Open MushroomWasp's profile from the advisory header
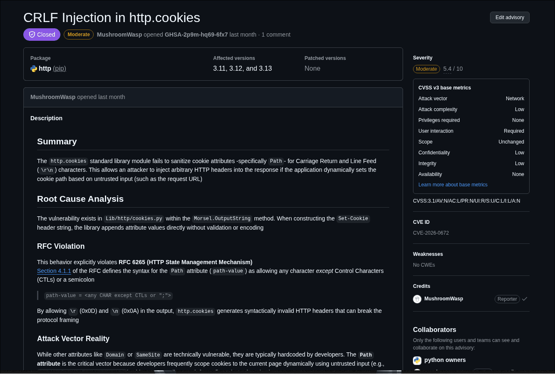The width and height of the screenshot is (555, 374). pyautogui.click(x=119, y=35)
